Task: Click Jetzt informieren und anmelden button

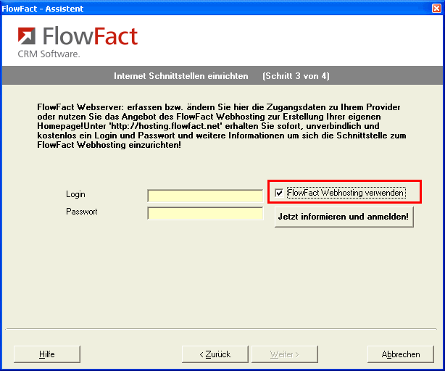Action: point(344,217)
